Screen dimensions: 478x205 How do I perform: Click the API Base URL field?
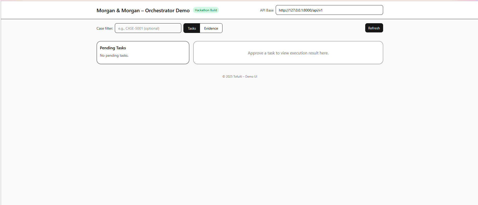329,10
